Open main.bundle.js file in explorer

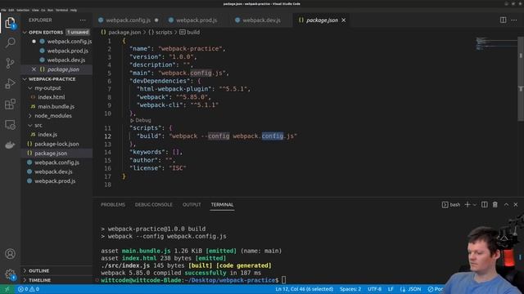pyautogui.click(x=56, y=107)
